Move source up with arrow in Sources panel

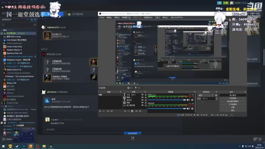click(x=136, y=111)
